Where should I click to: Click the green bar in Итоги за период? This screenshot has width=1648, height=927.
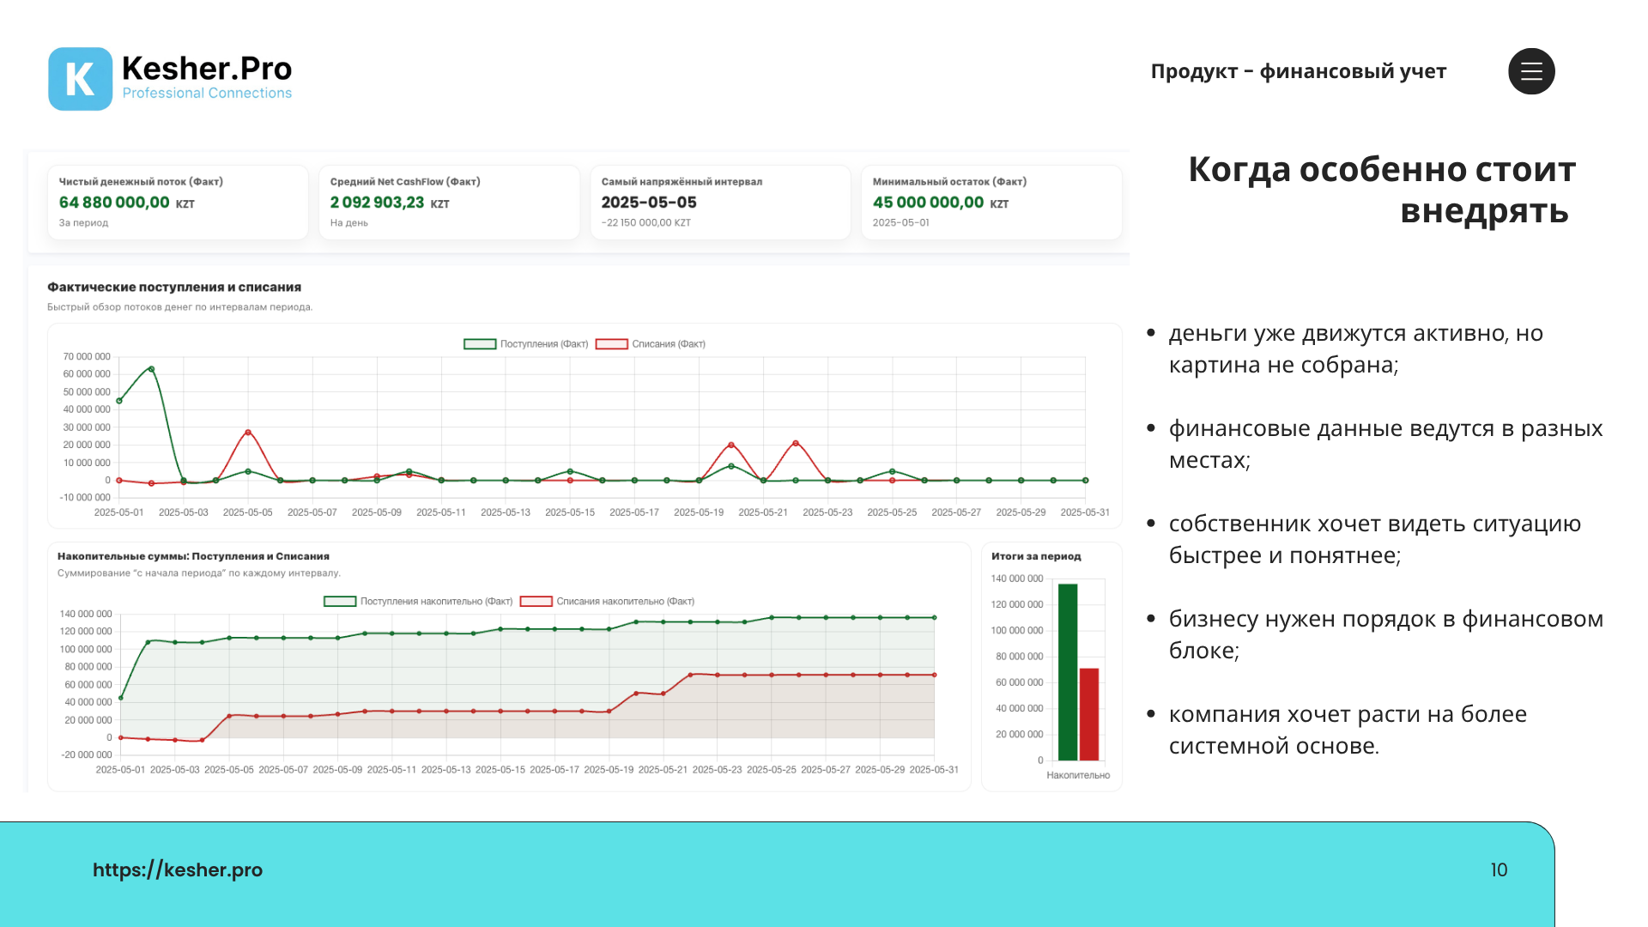coord(1068,672)
